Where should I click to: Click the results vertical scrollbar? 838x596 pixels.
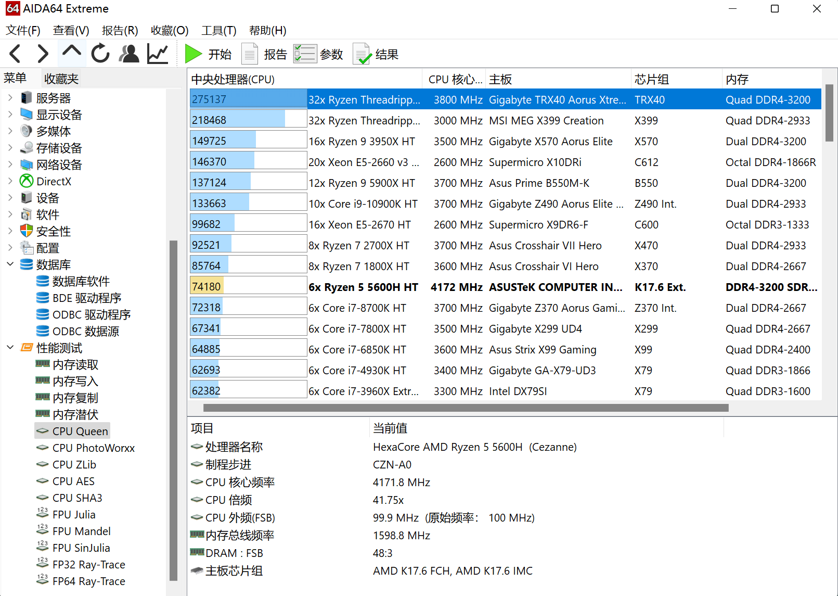point(829,112)
